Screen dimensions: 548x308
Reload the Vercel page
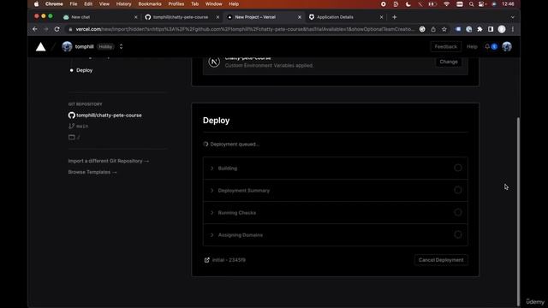(57, 29)
